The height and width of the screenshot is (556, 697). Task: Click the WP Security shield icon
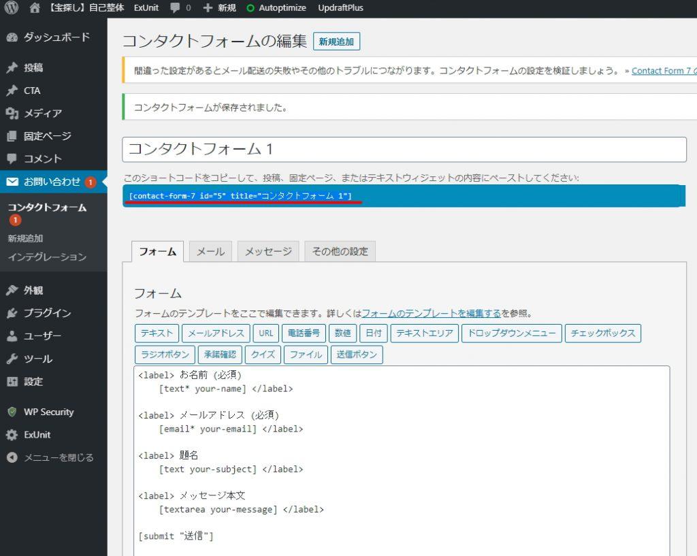12,412
